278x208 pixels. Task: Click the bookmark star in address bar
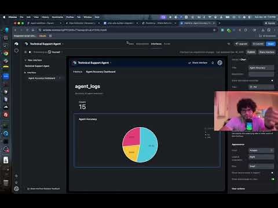[x=214, y=30]
